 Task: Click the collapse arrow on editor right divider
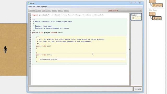[x=130, y=49]
